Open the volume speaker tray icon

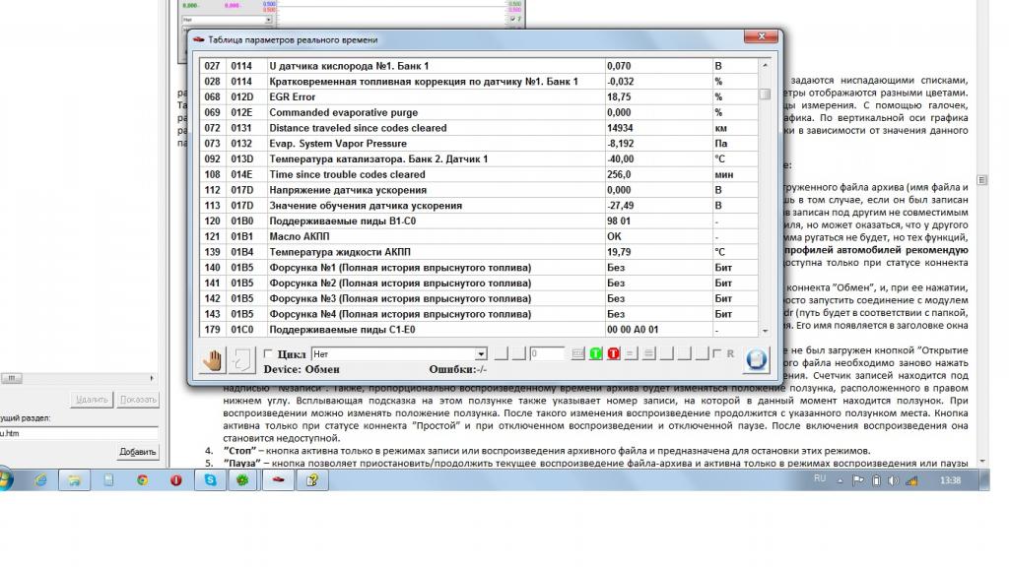point(893,480)
